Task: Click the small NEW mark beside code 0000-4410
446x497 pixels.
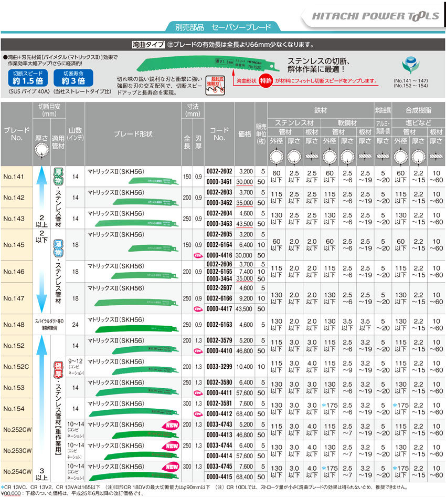Action: [198, 351]
